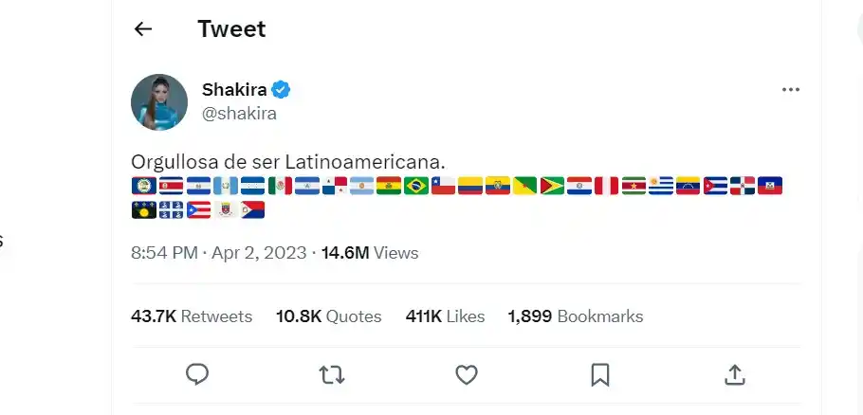
Task: Open the 411K Likes list
Action: tap(445, 316)
